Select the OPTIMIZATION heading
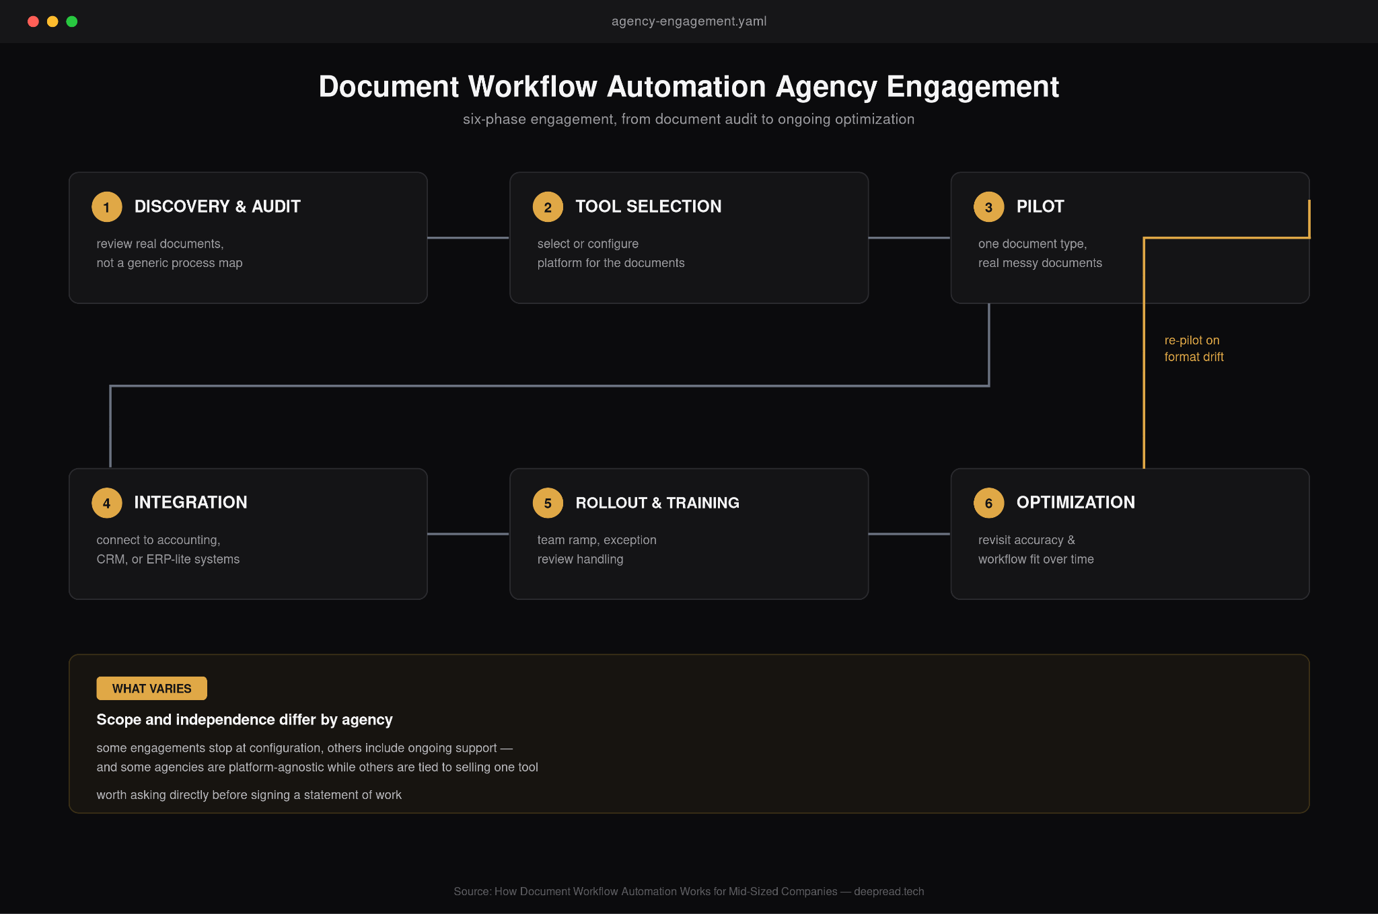The height and width of the screenshot is (914, 1378). [1075, 502]
